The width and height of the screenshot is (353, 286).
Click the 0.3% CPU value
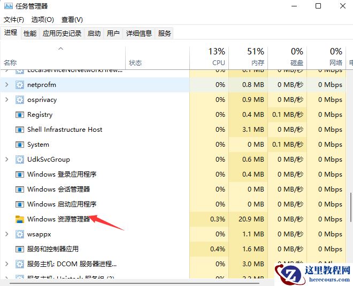coord(218,219)
